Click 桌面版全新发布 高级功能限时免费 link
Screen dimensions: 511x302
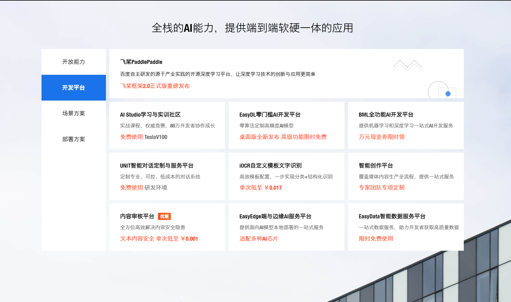click(x=283, y=137)
